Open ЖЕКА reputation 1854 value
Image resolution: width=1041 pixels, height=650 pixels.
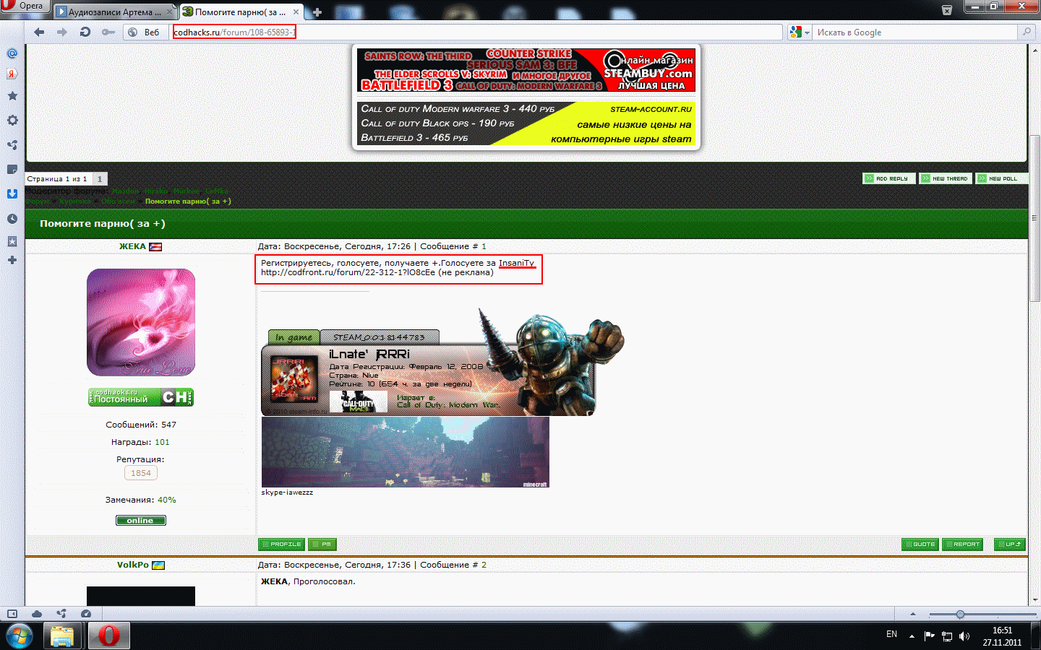click(x=141, y=473)
